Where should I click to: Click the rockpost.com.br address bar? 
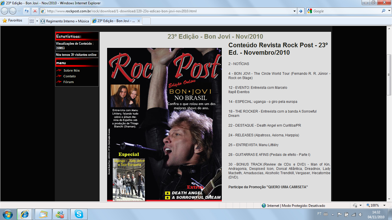tap(168, 11)
